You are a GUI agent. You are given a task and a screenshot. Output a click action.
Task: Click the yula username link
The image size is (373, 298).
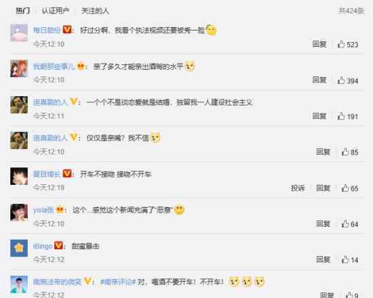click(43, 210)
